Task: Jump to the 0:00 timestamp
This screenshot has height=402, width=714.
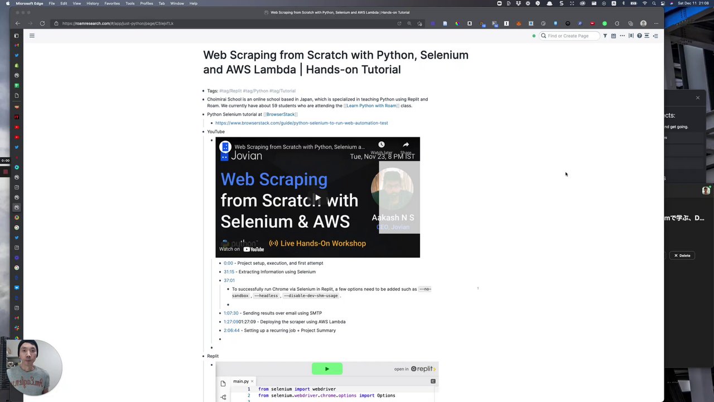Action: (228, 263)
